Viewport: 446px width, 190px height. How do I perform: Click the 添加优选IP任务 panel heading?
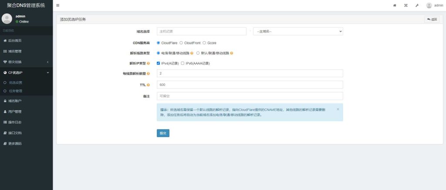pos(73,20)
